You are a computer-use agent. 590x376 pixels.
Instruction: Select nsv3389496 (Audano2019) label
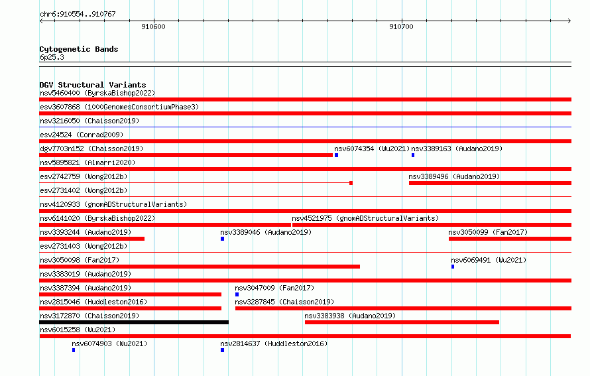[x=454, y=176]
